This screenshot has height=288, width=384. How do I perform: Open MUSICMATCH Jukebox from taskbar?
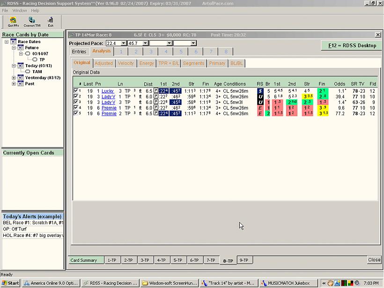(x=288, y=283)
